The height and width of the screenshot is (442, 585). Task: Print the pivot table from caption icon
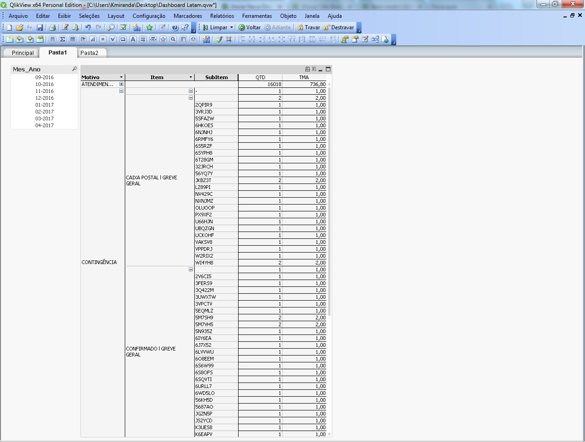(x=308, y=69)
